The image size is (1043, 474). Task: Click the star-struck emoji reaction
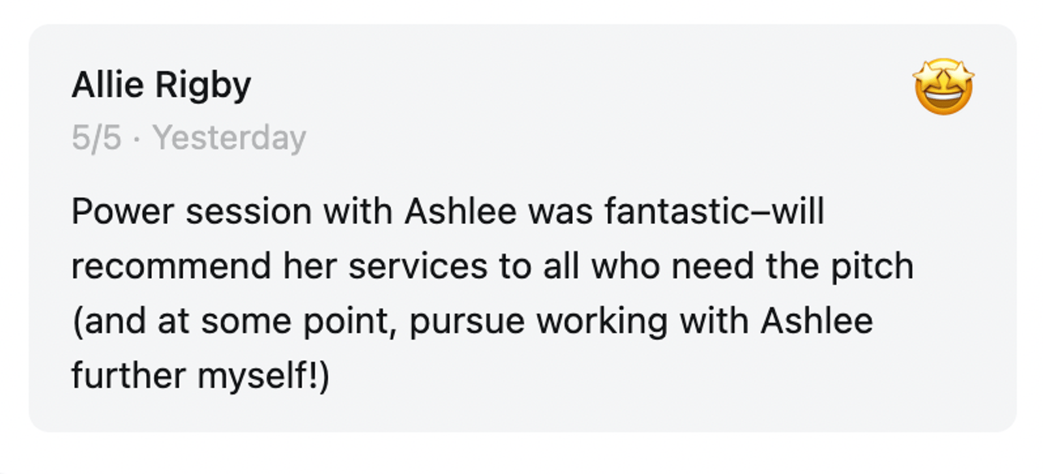click(x=943, y=87)
